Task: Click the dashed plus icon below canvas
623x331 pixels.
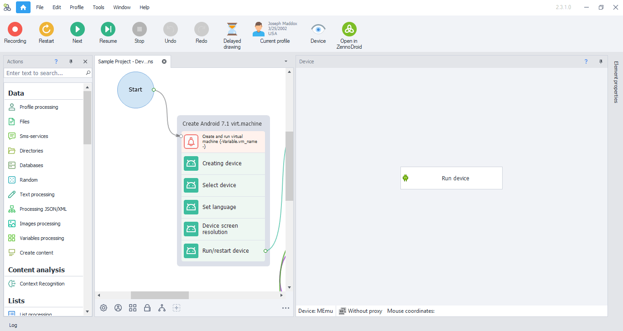Action: coord(177,308)
